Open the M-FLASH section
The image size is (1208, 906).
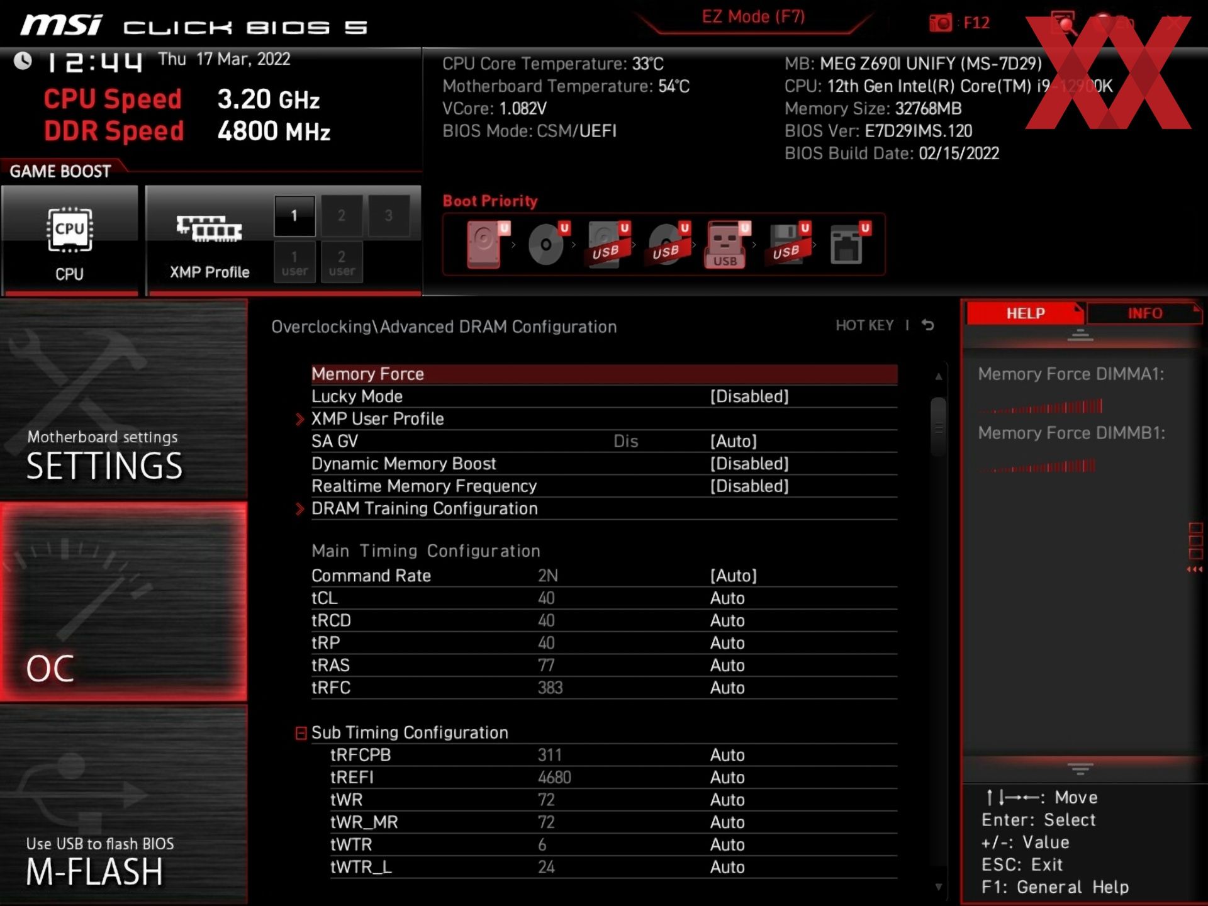(x=123, y=804)
